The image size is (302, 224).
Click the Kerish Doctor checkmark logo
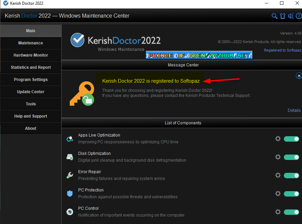78,40
